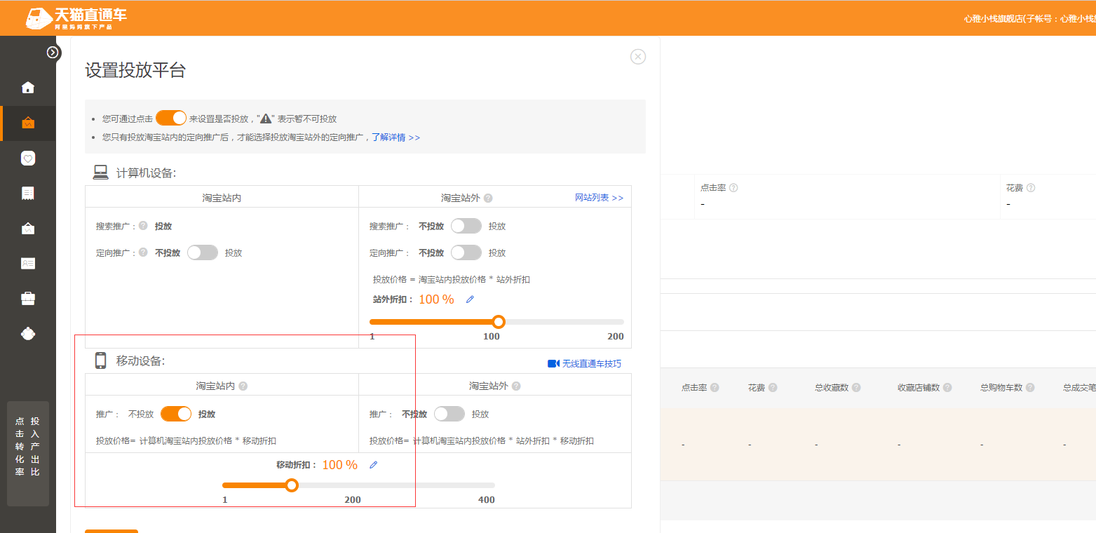Image resolution: width=1096 pixels, height=533 pixels.
Task: Enable computer 淘宝站外 搜索推广 switch
Action: [466, 226]
